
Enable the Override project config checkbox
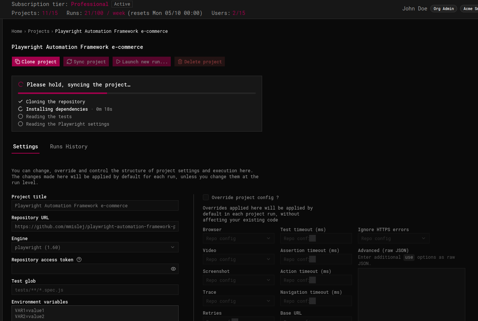[206, 197]
